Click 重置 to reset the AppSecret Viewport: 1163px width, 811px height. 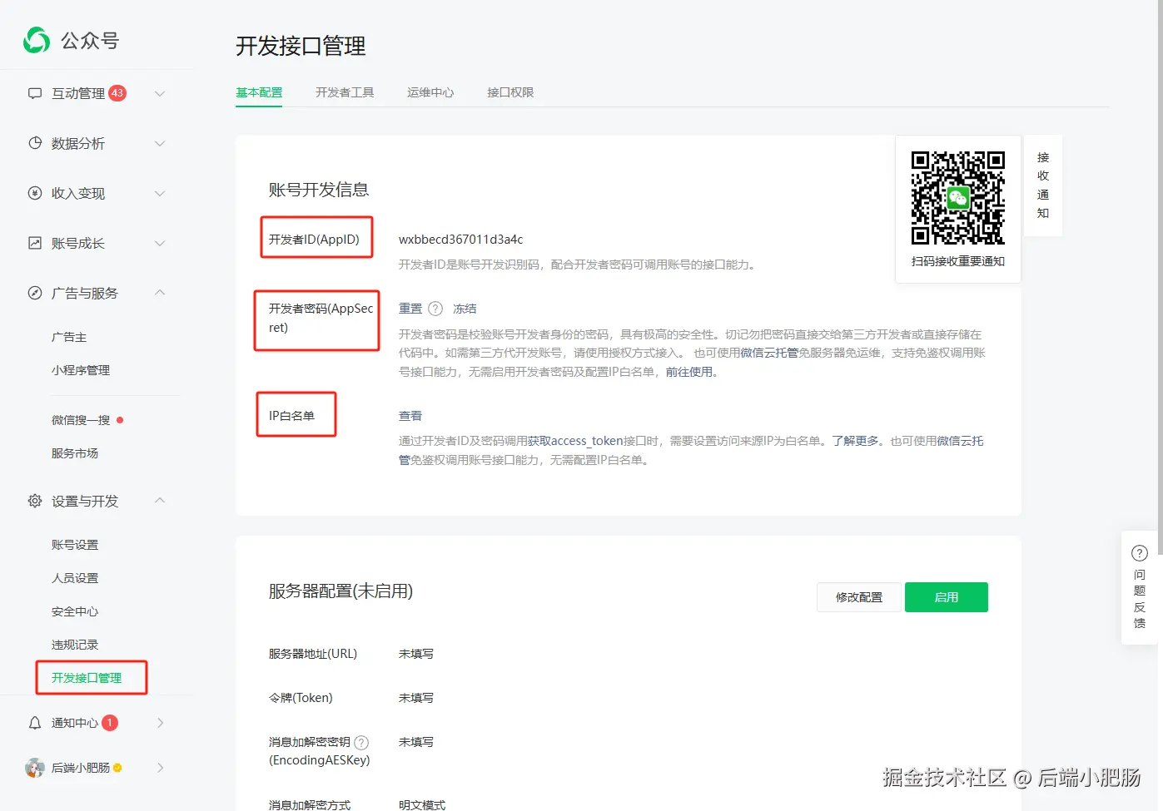coord(410,309)
